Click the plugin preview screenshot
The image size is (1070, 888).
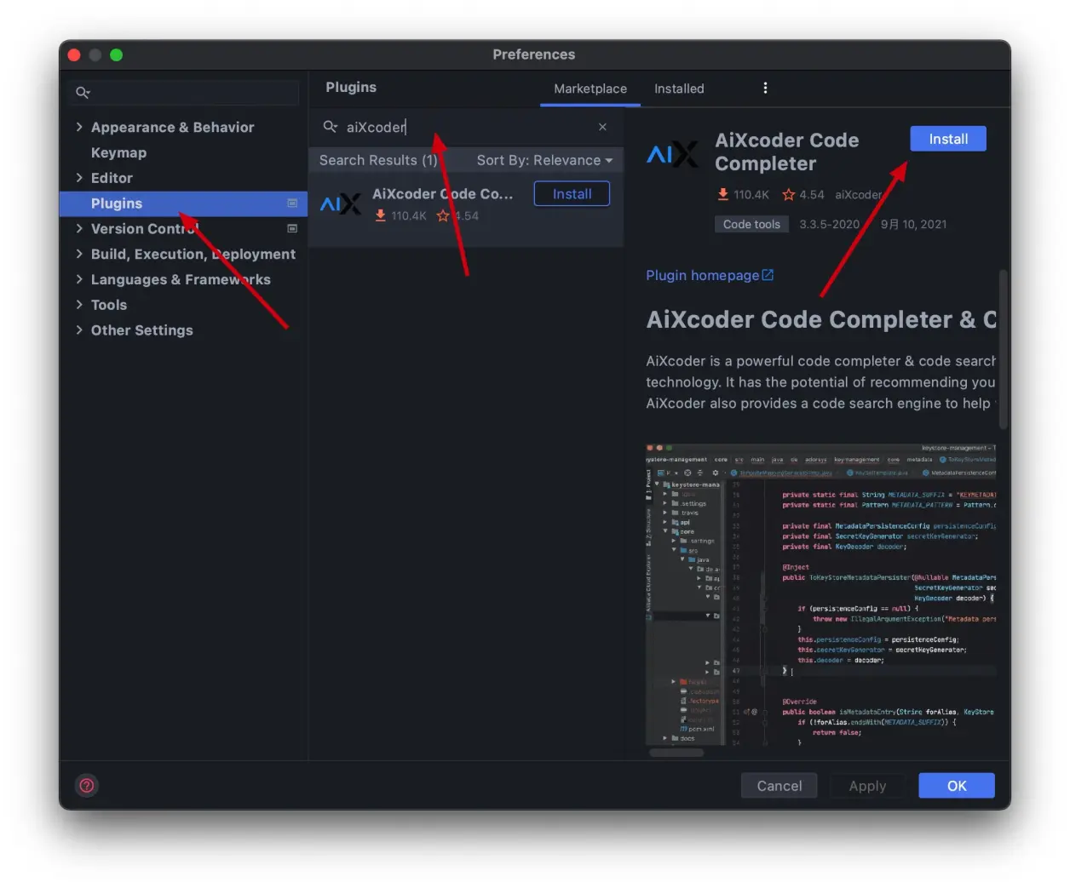coord(820,595)
